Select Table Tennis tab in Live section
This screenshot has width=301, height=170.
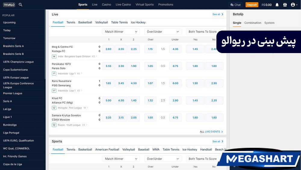pos(119,22)
